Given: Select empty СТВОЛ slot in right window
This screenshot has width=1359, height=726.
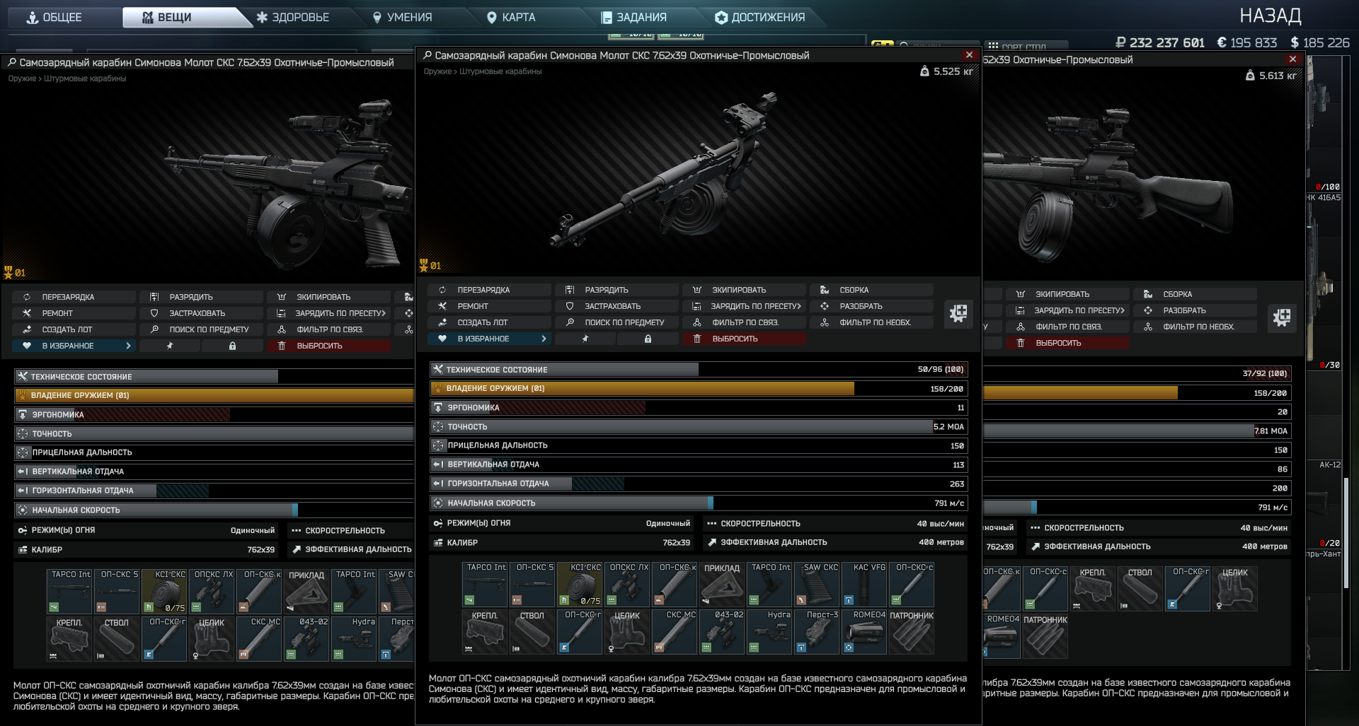Looking at the screenshot, I should (1140, 589).
